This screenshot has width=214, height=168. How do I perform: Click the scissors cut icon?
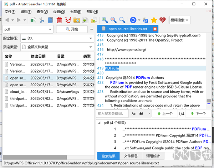click(x=42, y=20)
